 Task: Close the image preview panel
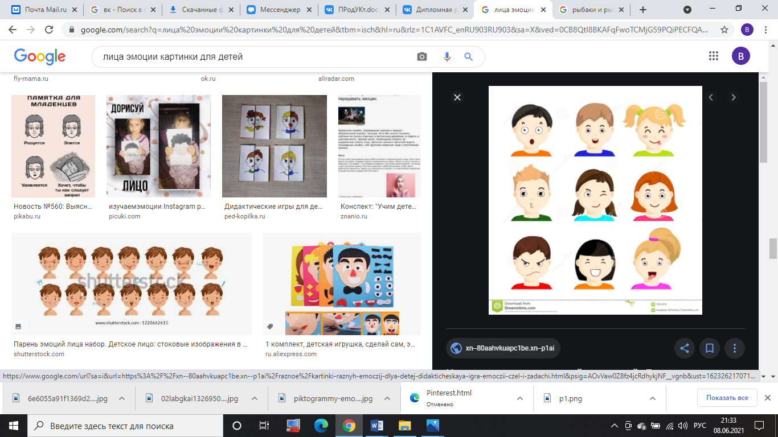tap(457, 97)
